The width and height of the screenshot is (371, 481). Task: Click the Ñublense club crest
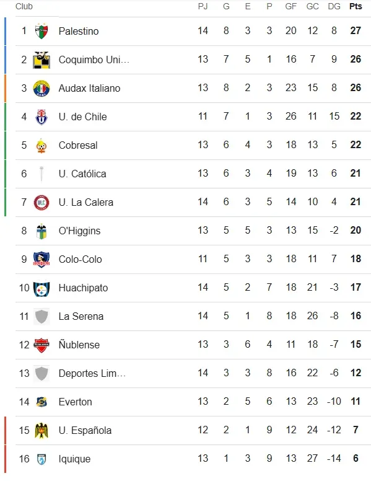coord(41,345)
